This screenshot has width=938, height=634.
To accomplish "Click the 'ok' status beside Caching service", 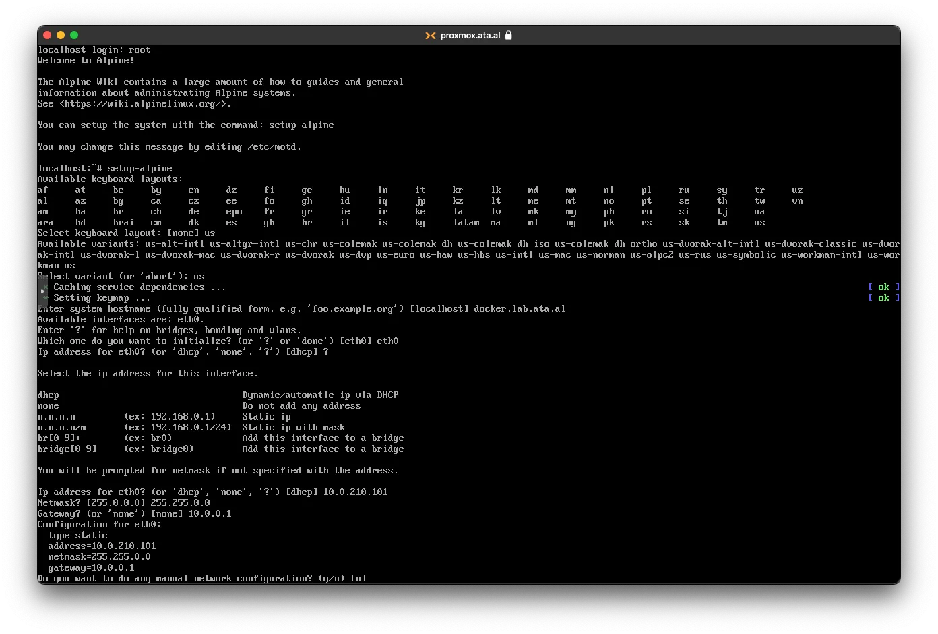I will point(884,287).
